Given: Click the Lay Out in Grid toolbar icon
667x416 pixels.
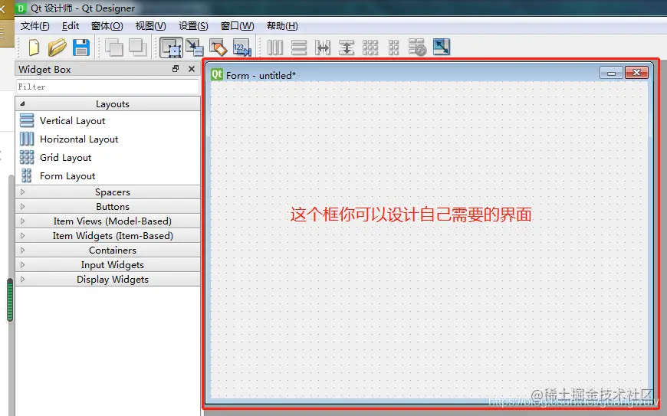Looking at the screenshot, I should click(x=370, y=47).
